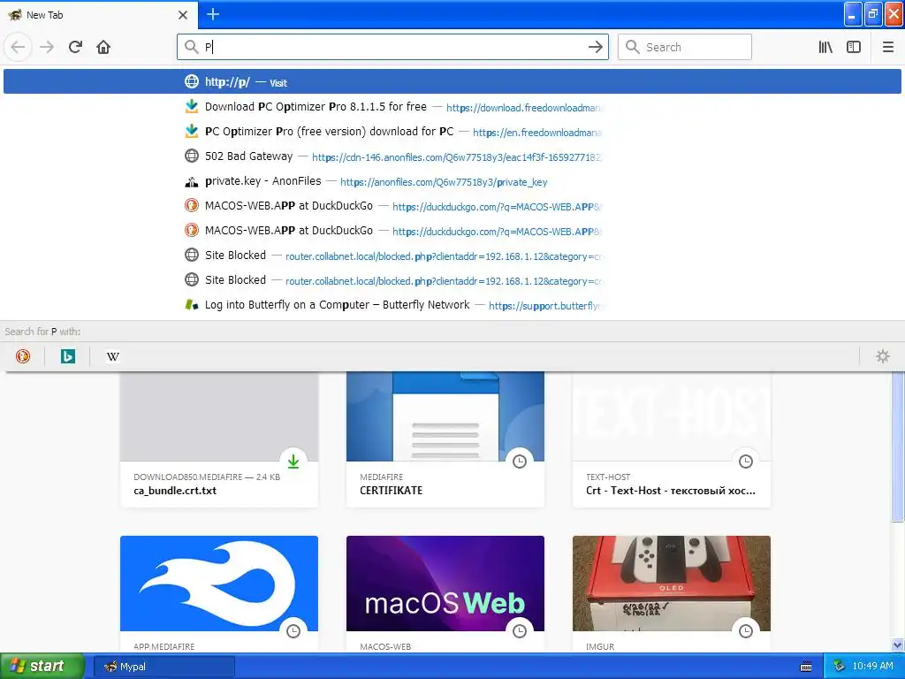905x679 pixels.
Task: Open the IMGUR photo tile
Action: coord(672,594)
